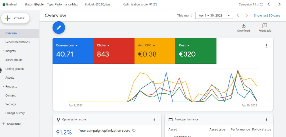286x137 pixels.
Task: Select the yellow Avg. CPC scorecard tile
Action: (x=155, y=51)
